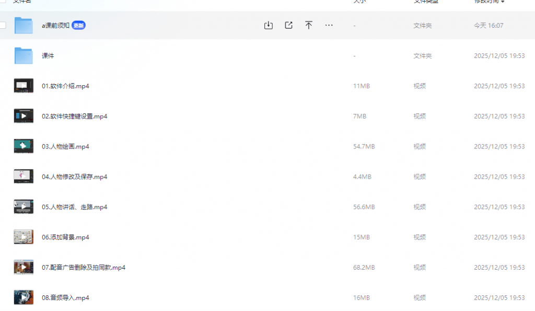Pin the a课前须知 folder to top
This screenshot has width=535, height=311.
[309, 25]
